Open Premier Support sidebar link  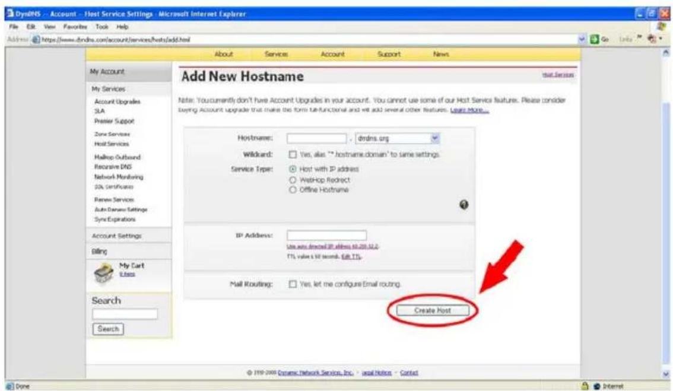point(114,121)
